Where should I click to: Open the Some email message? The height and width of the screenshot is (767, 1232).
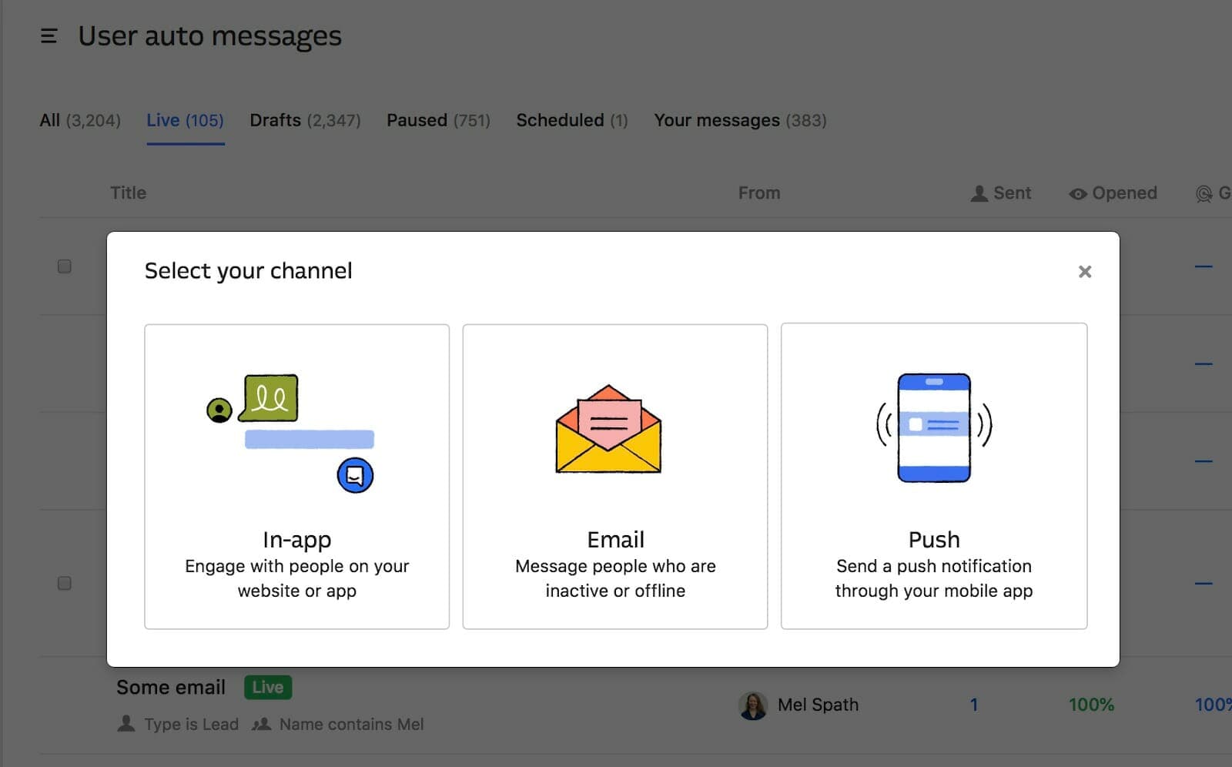click(x=171, y=688)
